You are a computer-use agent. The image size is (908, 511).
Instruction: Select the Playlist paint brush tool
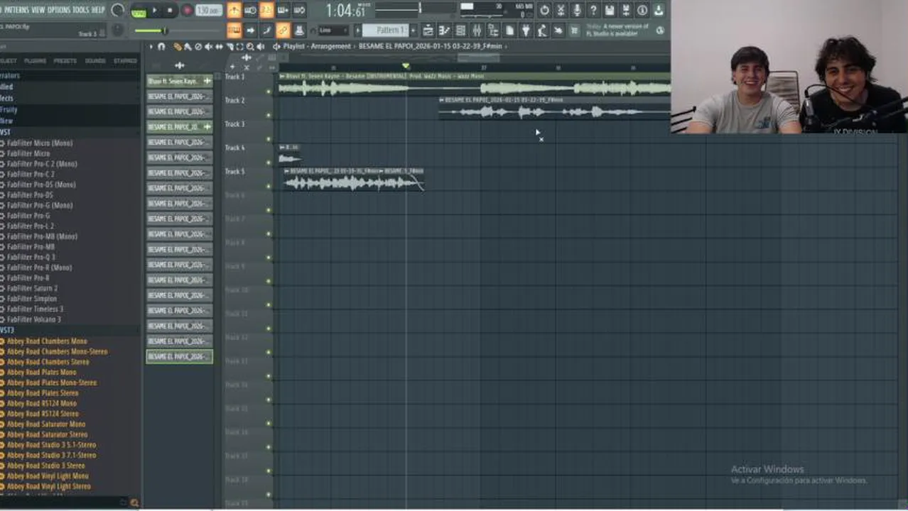pos(187,46)
